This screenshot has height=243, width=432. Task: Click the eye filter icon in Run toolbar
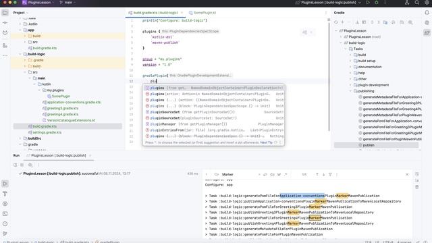coord(30,165)
